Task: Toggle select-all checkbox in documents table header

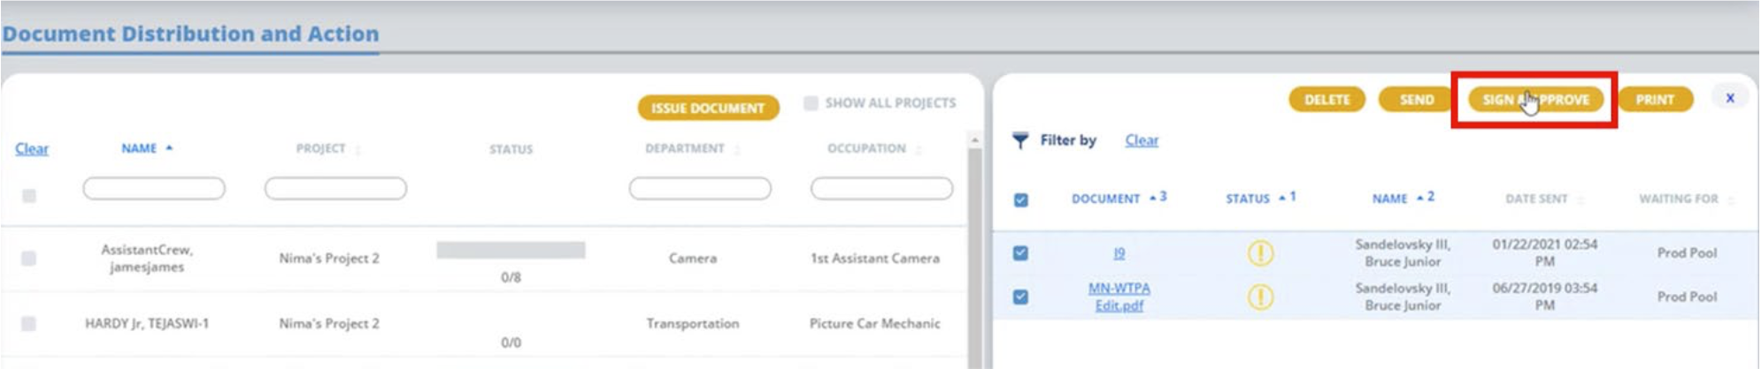Action: (x=1021, y=200)
